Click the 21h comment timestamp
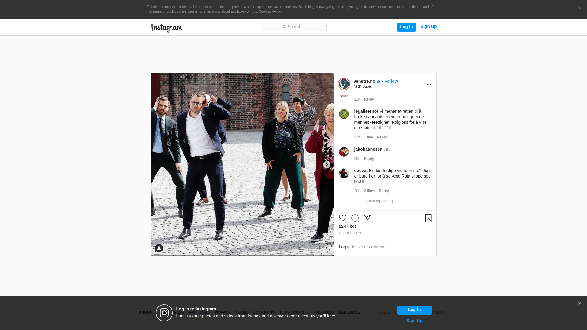Image resolution: width=587 pixels, height=330 pixels. (x=357, y=137)
